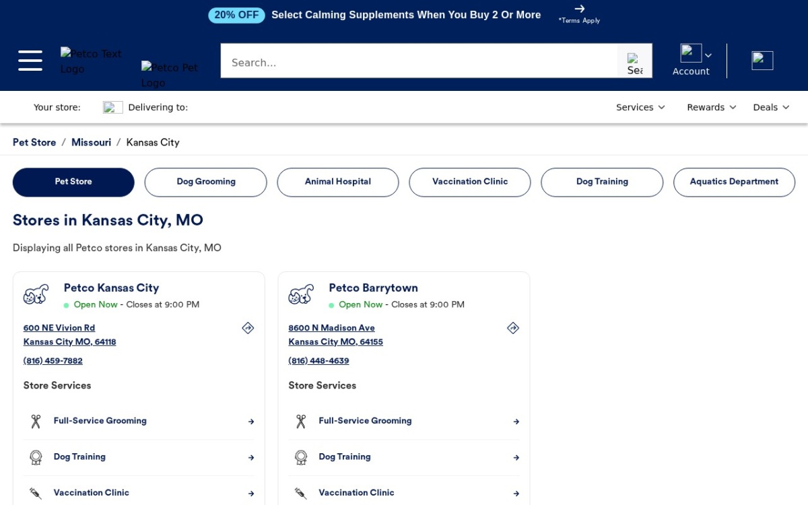Expand the Services dropdown
Viewport: 808px width, 505px height.
[640, 107]
